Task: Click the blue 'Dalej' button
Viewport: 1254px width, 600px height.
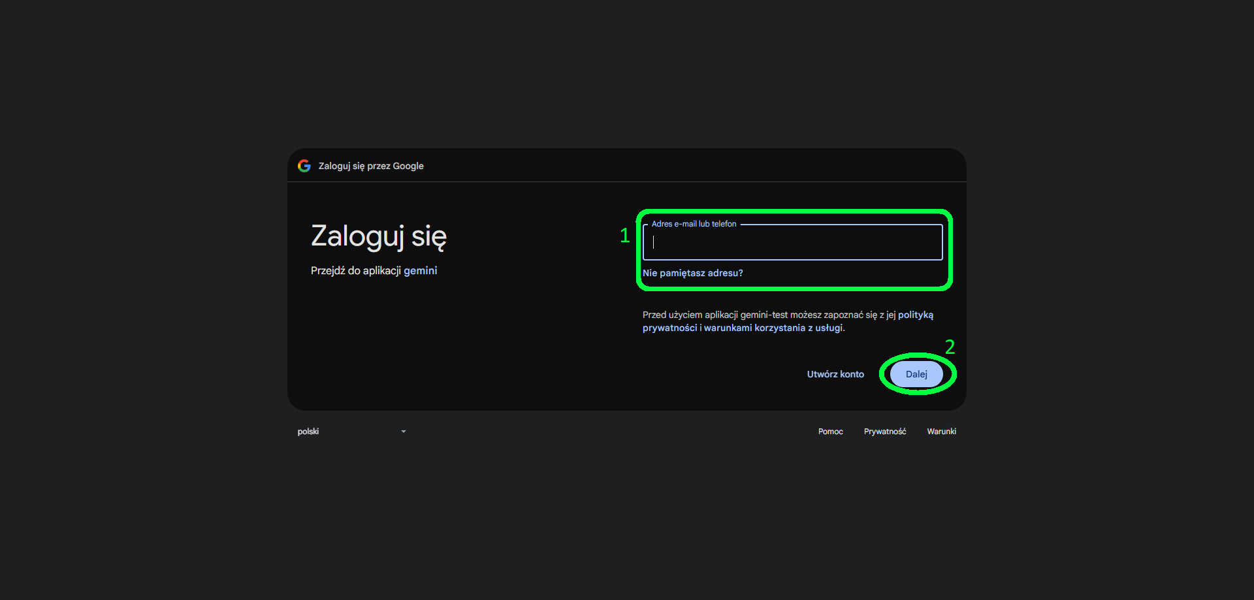Action: point(916,374)
